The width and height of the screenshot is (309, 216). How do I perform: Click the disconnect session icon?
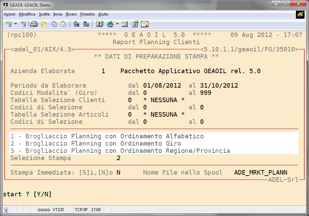pos(23,24)
